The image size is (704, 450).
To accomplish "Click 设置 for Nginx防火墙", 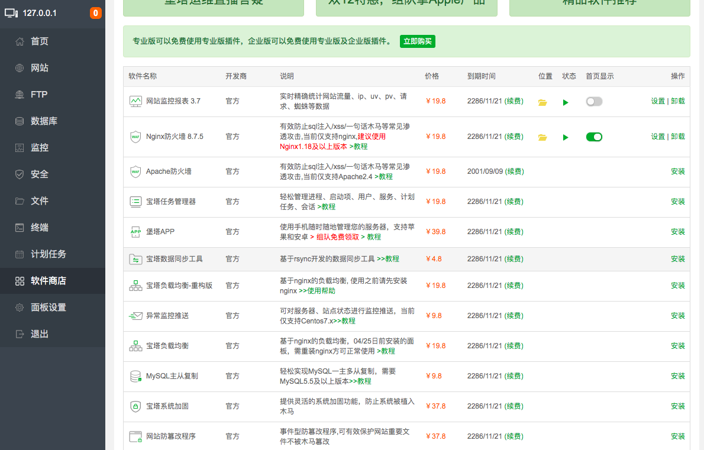I will [x=658, y=137].
